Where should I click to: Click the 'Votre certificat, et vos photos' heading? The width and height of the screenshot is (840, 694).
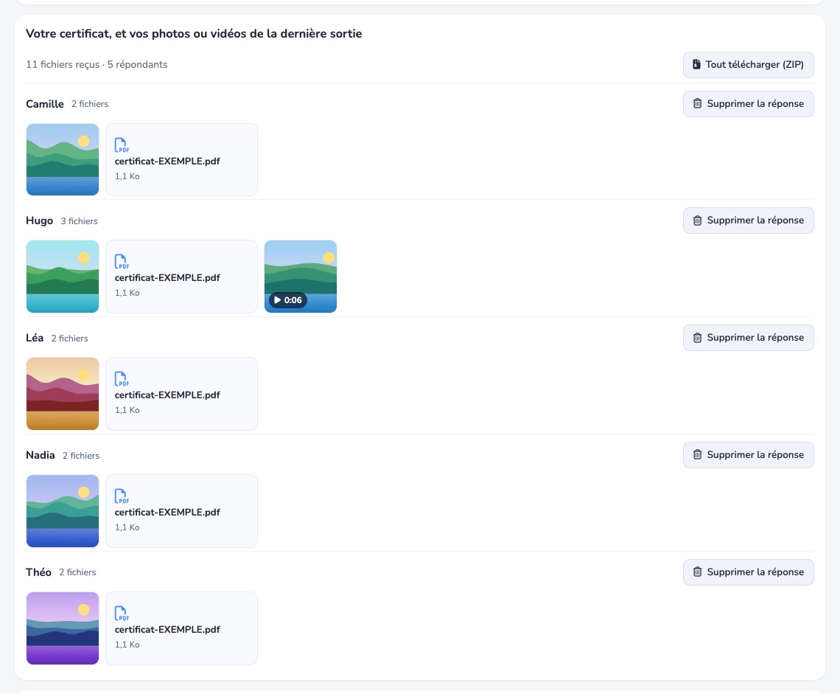click(x=194, y=33)
